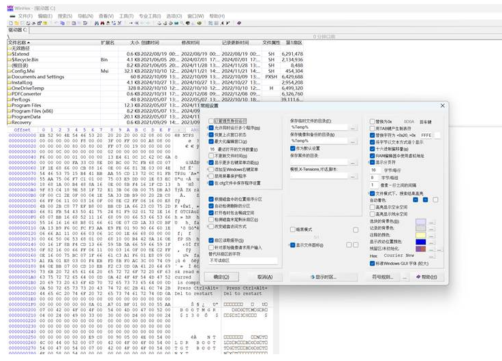
Task: Toggle 十六进制偏移量 checkbox
Action: pos(373,148)
